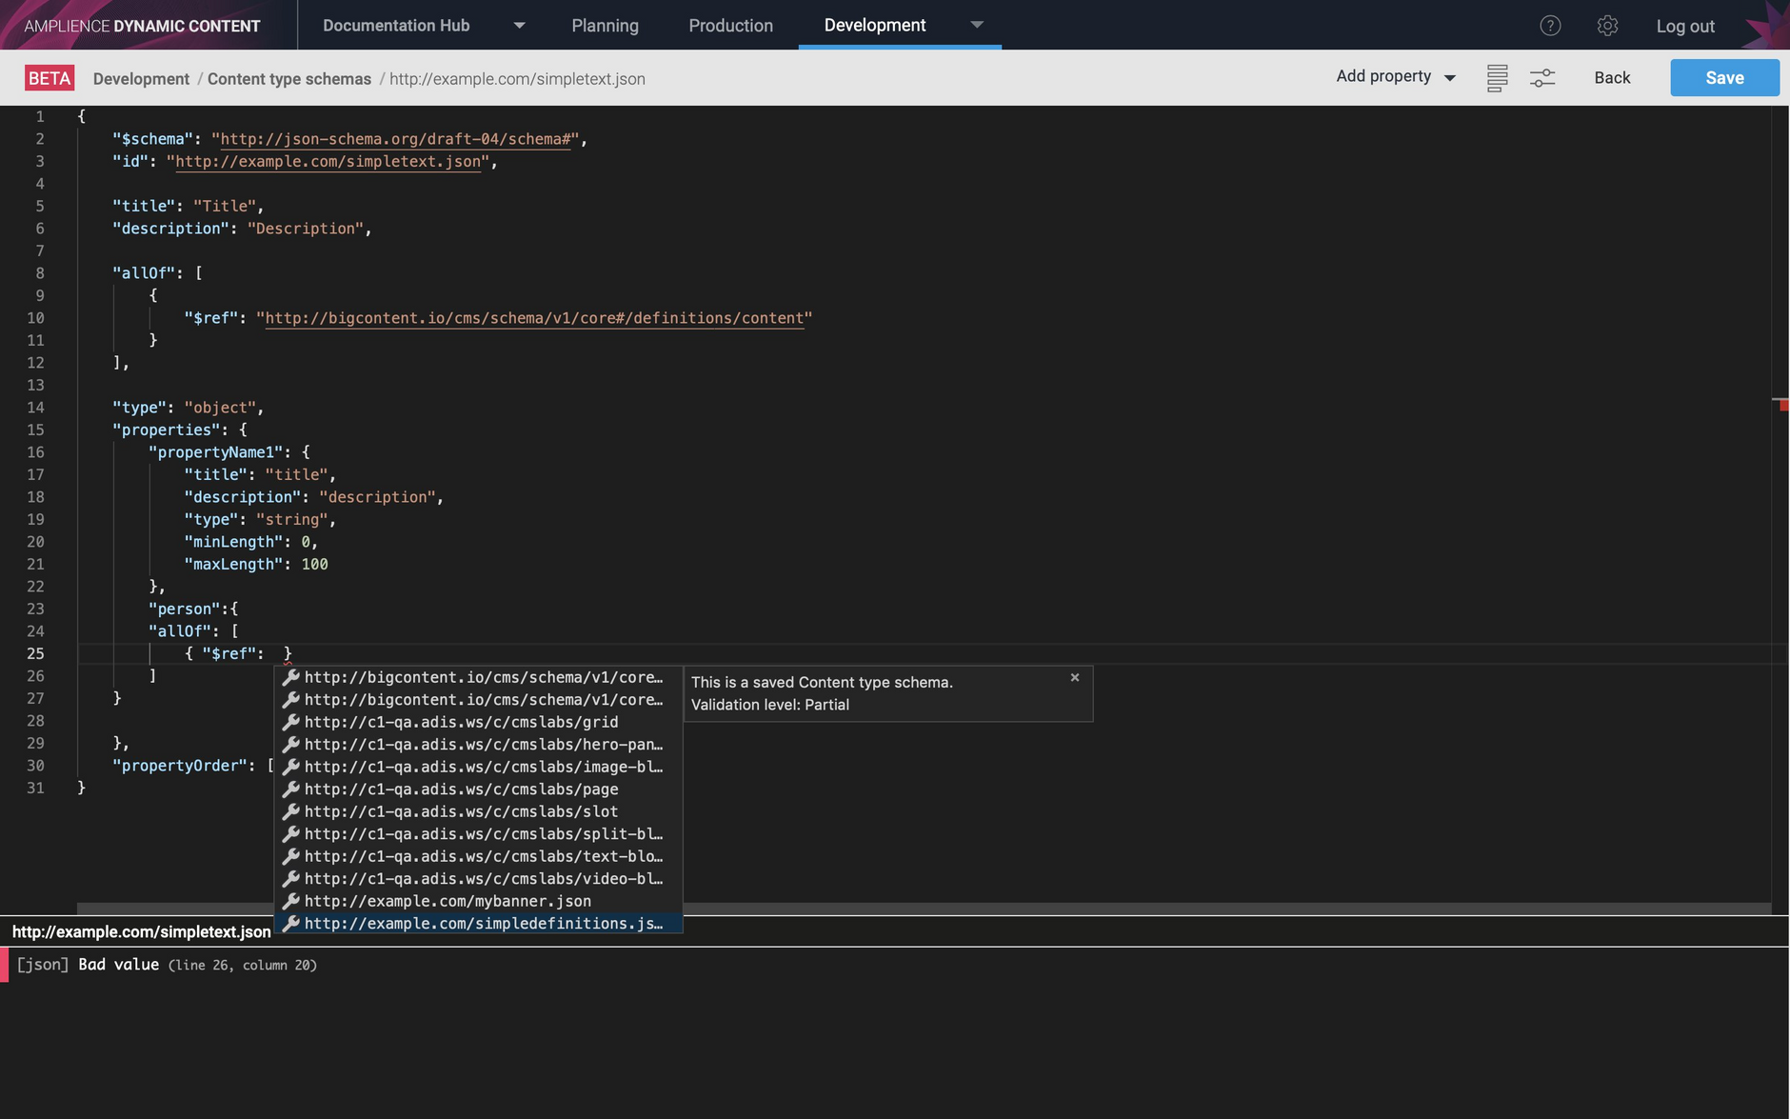This screenshot has height=1119, width=1790.
Task: Choose cmslabs/split-bl suggestion
Action: click(478, 833)
